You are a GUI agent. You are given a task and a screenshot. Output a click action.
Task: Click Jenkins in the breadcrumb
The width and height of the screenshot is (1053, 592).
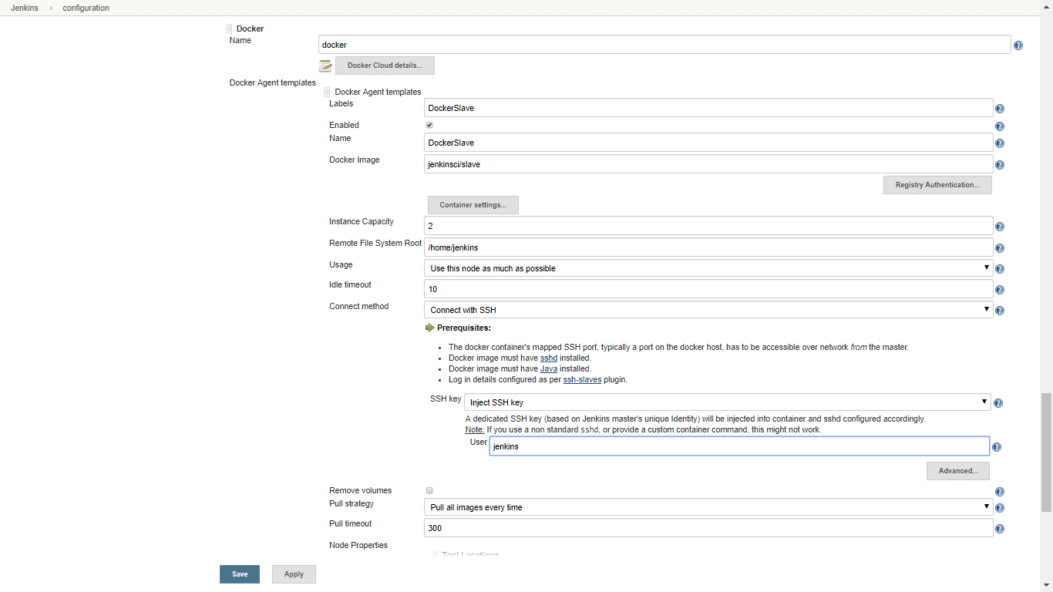(25, 8)
